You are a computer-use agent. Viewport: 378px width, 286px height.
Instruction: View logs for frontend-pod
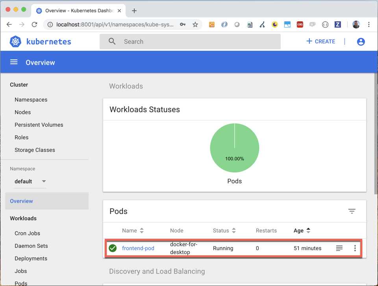coord(339,248)
